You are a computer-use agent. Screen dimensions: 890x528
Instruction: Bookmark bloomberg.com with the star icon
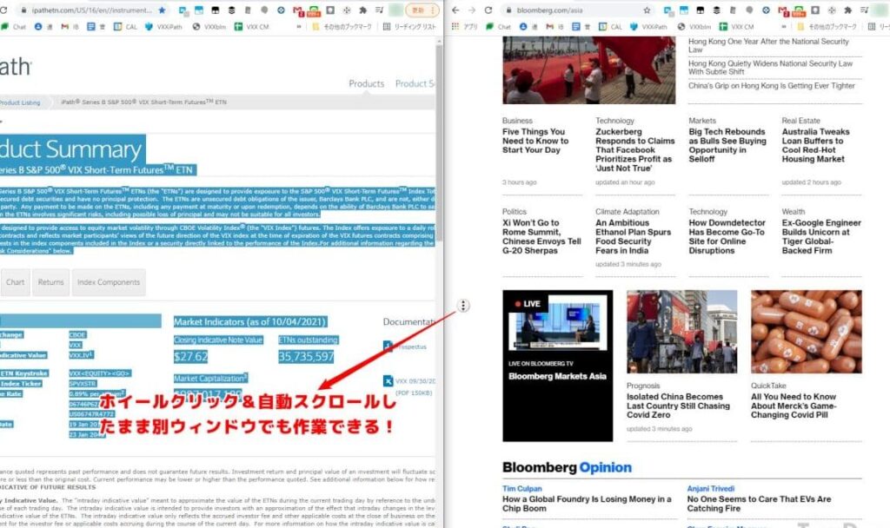coord(647,10)
